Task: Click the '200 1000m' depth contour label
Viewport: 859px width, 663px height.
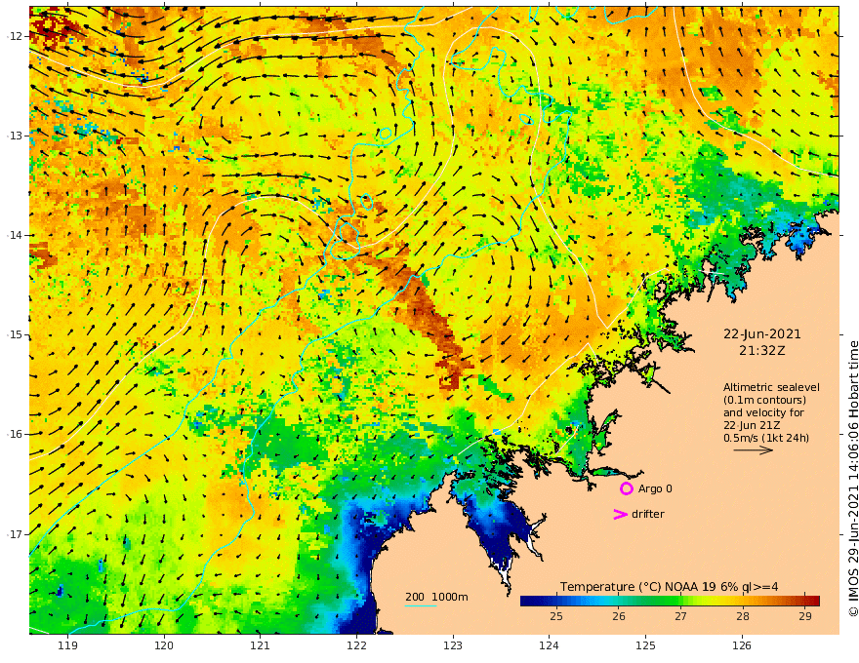Action: coord(436,597)
